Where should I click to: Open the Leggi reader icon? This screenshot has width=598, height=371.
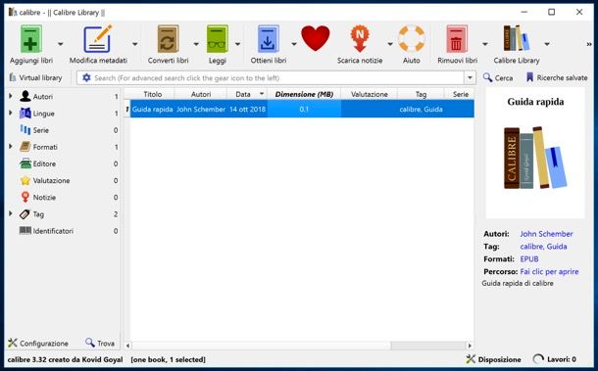(x=217, y=39)
